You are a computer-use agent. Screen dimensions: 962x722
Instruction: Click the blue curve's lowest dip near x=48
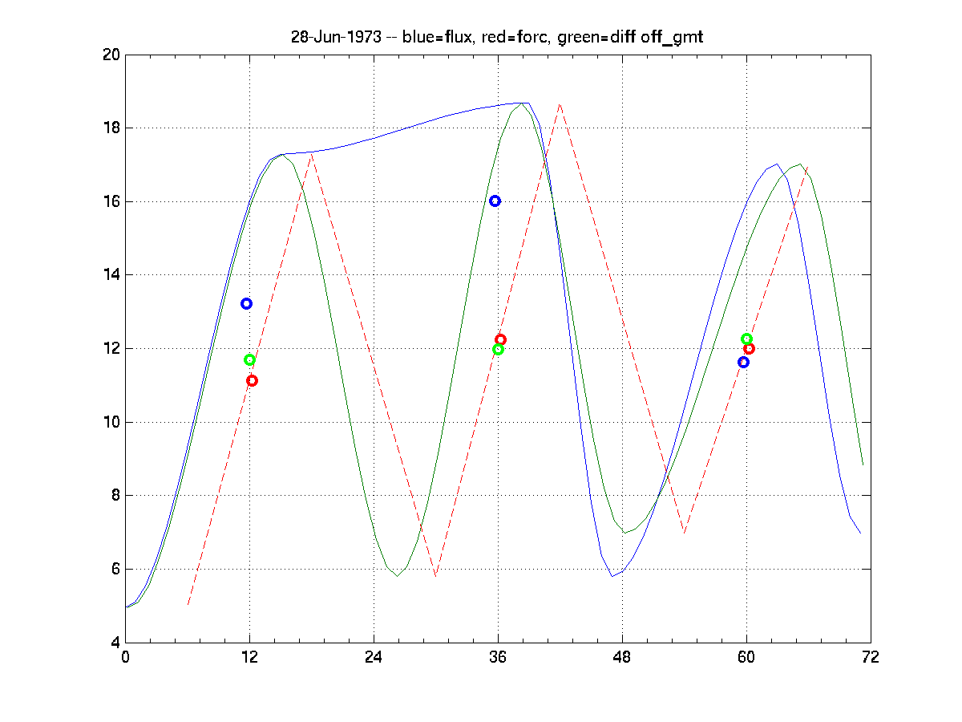coord(612,576)
